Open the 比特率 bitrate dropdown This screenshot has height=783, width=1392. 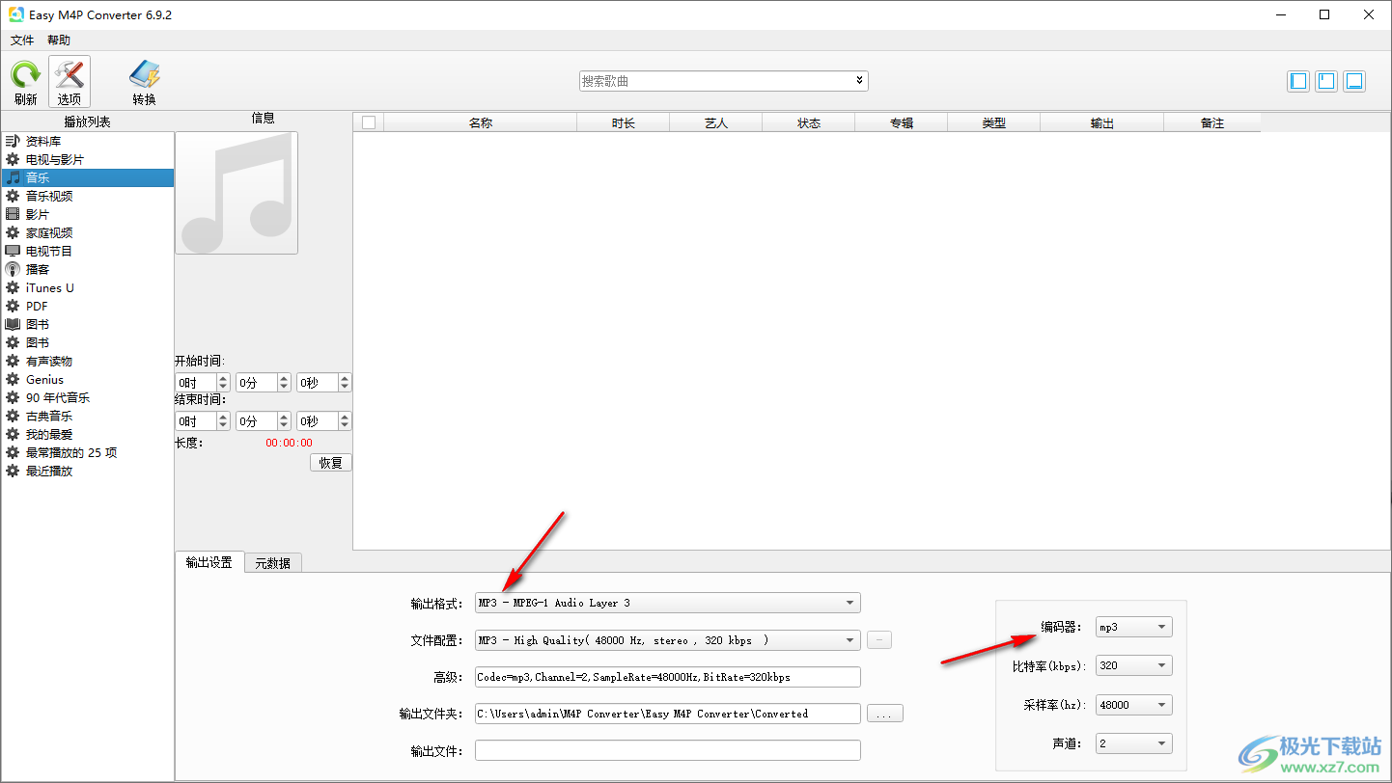1134,665
